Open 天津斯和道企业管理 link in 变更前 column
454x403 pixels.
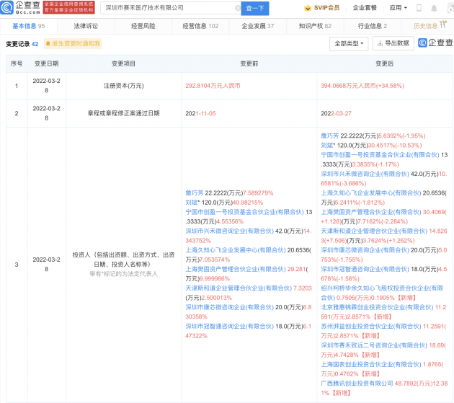click(239, 288)
